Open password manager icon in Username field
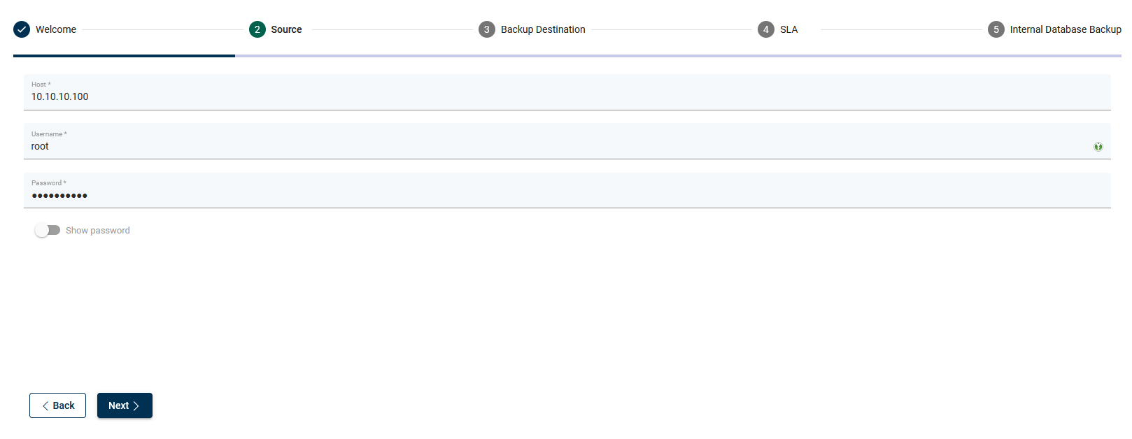The image size is (1132, 439). pyautogui.click(x=1098, y=147)
